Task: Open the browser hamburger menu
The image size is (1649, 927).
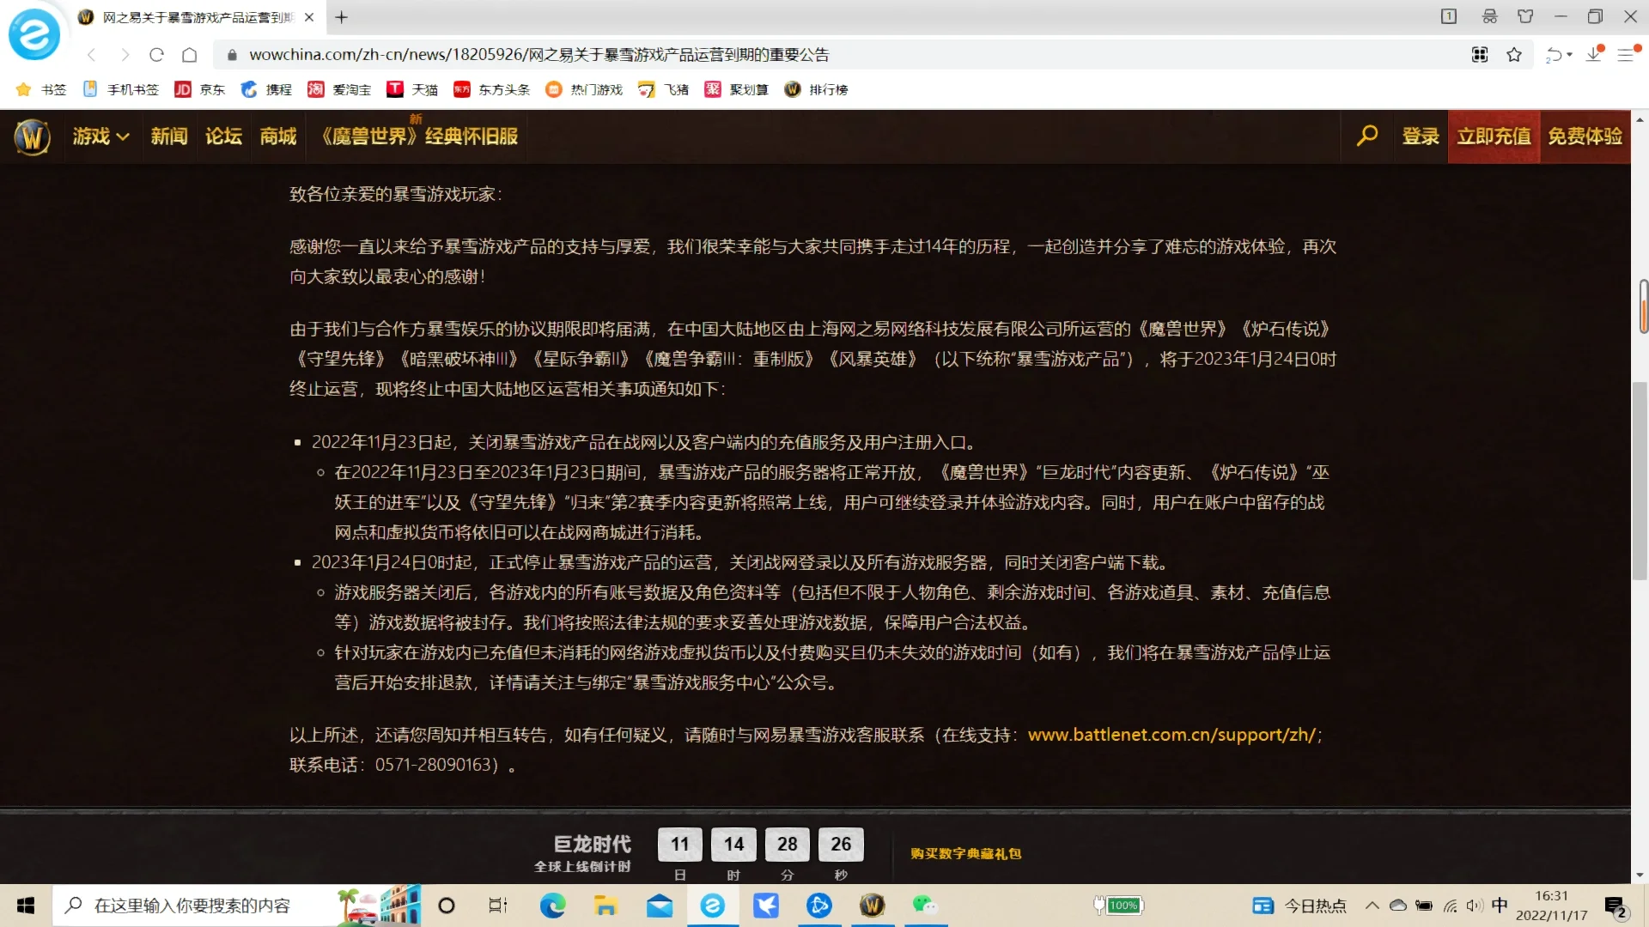Action: click(1626, 55)
